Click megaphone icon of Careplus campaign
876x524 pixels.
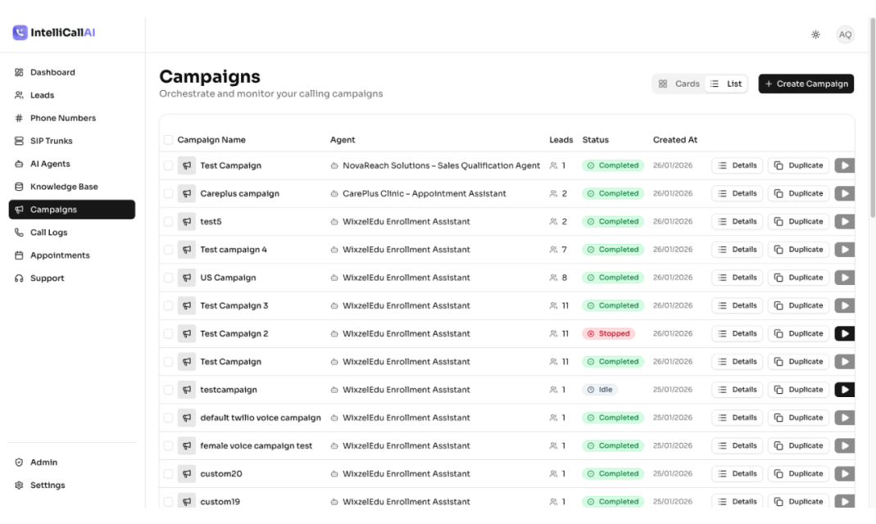coord(187,194)
